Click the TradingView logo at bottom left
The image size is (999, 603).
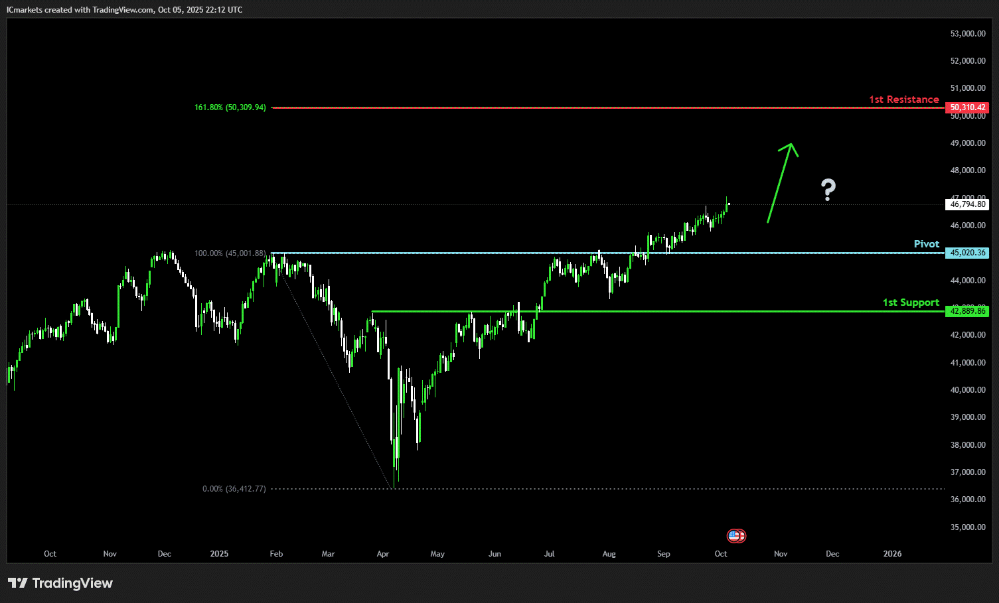tap(60, 583)
